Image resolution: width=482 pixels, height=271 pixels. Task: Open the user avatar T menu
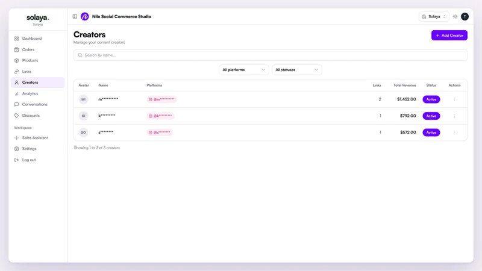(x=465, y=17)
